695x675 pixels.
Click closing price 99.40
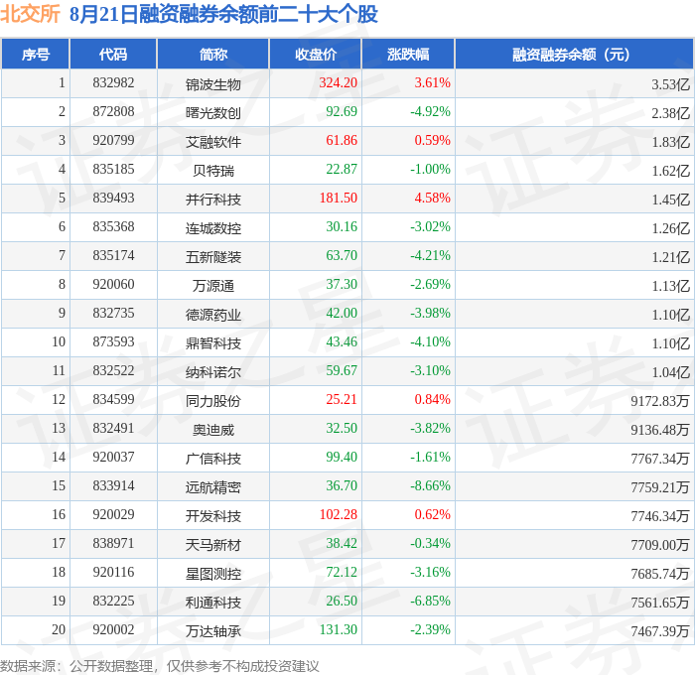(x=342, y=458)
